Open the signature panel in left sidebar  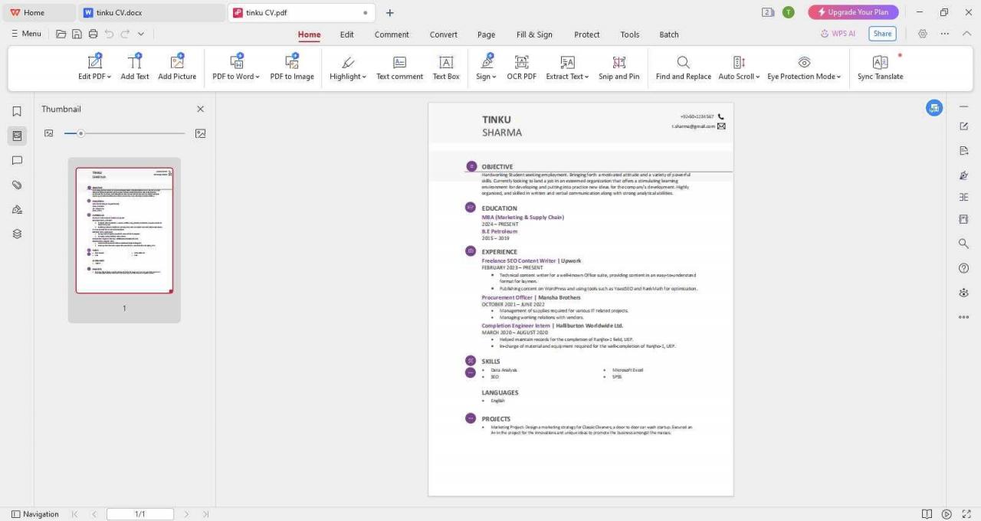pos(17,209)
